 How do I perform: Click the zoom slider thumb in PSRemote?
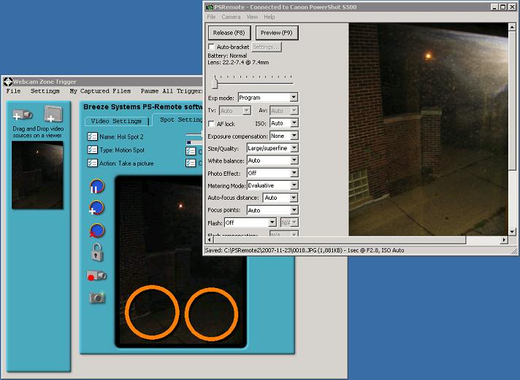(215, 82)
